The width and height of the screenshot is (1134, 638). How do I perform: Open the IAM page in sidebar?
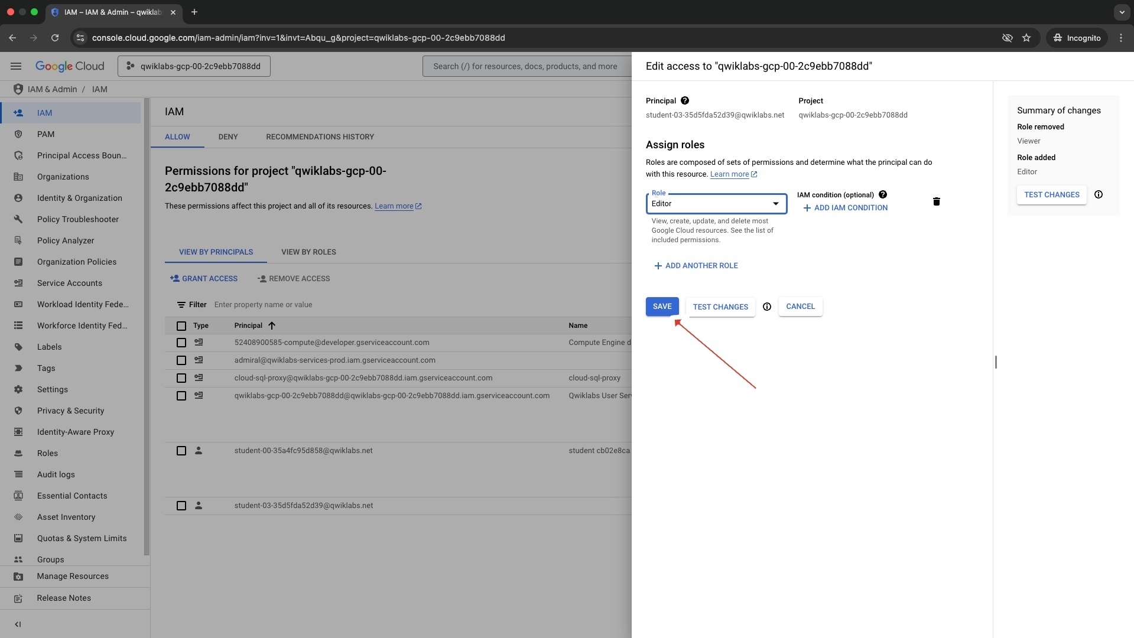tap(71, 113)
